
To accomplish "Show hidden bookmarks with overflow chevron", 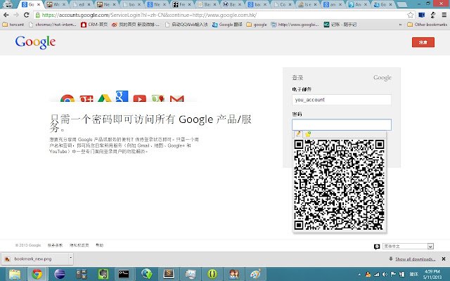I will tap(400, 25).
